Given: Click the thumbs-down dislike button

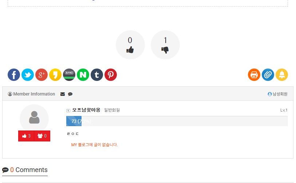Looking at the screenshot, I should pyautogui.click(x=165, y=45).
